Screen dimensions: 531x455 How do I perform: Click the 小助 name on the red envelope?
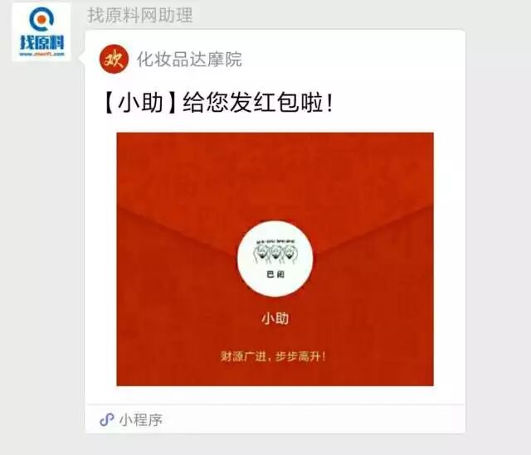(x=275, y=319)
